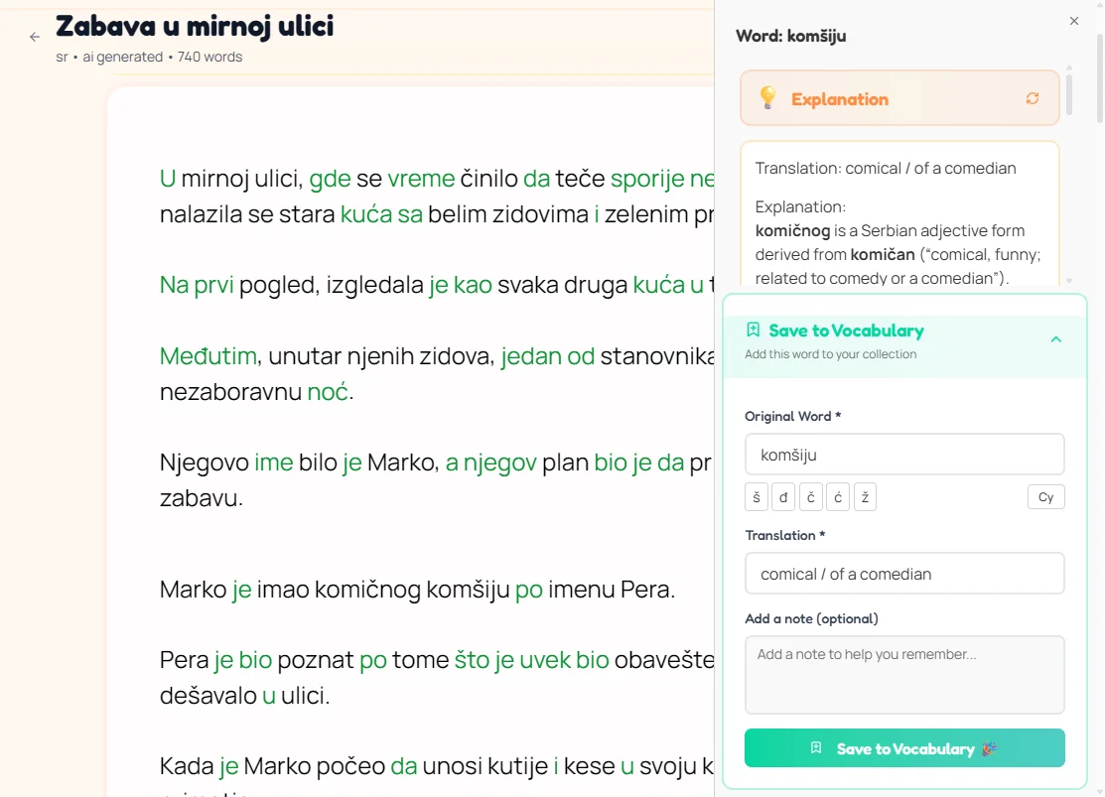Click the bookmark icon next to Save to Vocabulary
The height and width of the screenshot is (797, 1105).
coord(753,330)
